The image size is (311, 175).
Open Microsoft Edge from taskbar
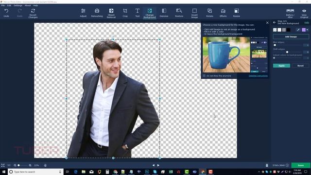[x=76, y=172]
